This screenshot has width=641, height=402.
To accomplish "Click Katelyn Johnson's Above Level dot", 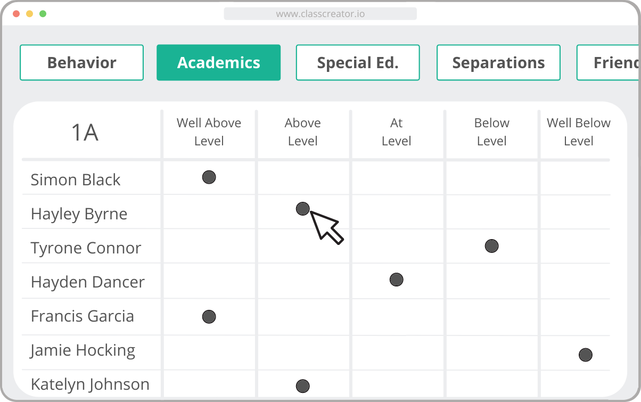I will 302,386.
